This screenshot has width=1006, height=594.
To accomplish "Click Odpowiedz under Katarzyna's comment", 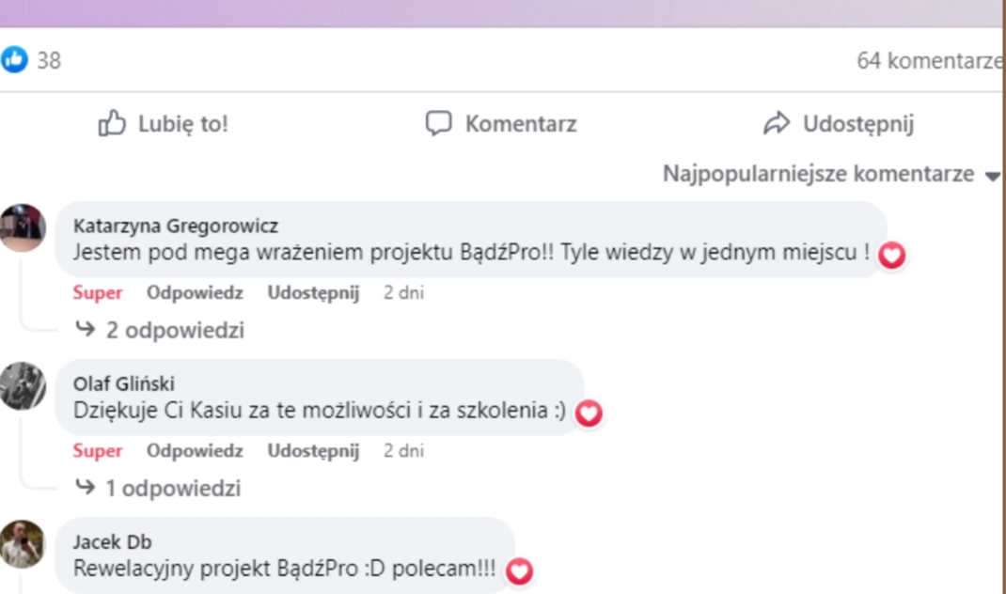I will tap(195, 292).
